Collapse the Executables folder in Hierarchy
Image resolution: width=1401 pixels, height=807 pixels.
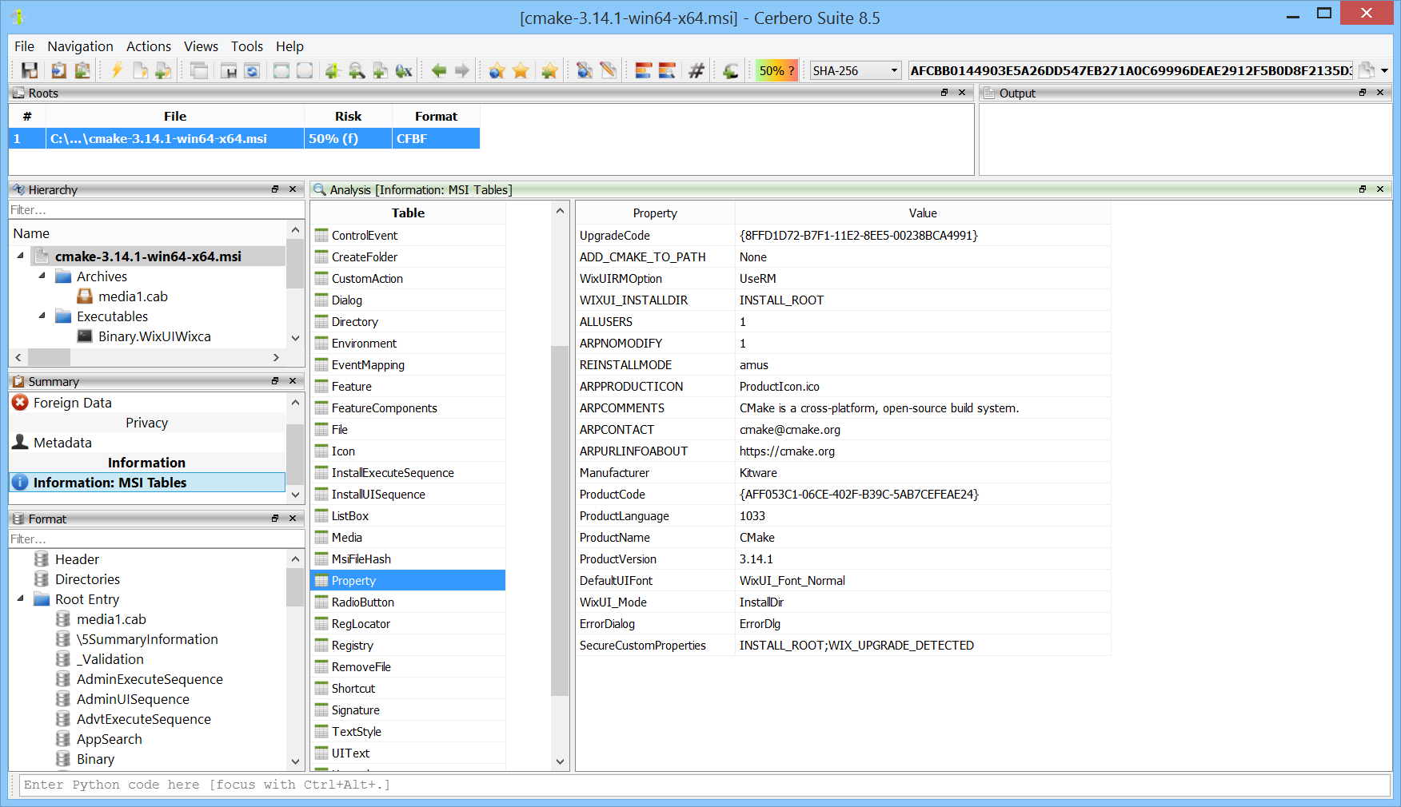pos(42,316)
